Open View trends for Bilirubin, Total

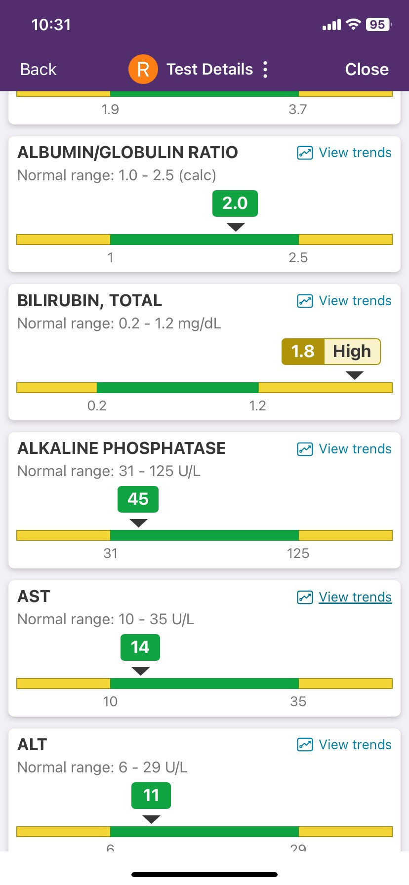[355, 301]
